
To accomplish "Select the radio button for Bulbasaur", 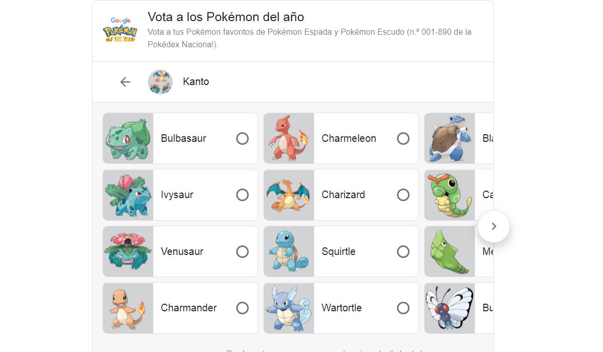I will click(243, 138).
